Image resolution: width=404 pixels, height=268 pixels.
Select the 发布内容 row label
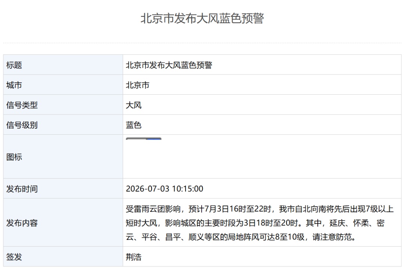tap(22, 223)
